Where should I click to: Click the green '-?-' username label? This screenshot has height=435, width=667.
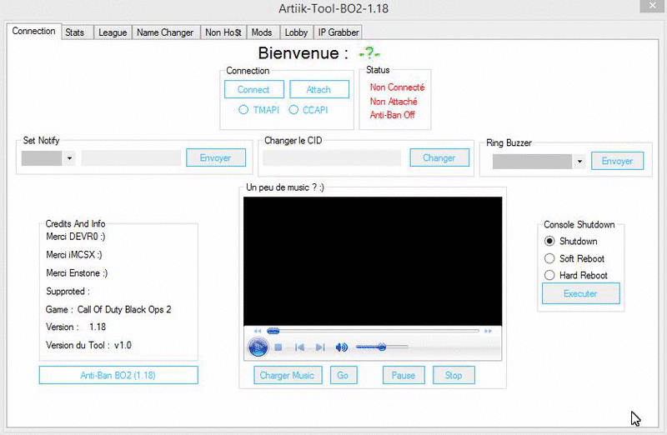click(369, 53)
